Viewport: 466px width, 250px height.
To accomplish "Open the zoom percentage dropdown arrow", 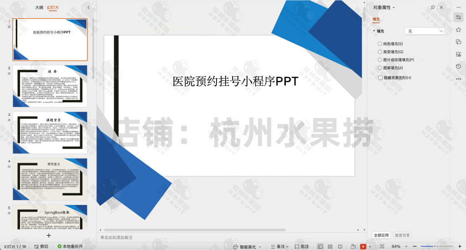I will (406, 246).
